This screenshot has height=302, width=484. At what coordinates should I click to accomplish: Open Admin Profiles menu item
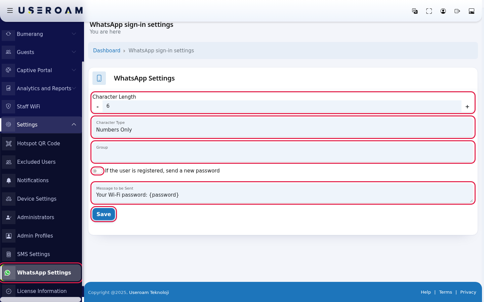[41, 236]
